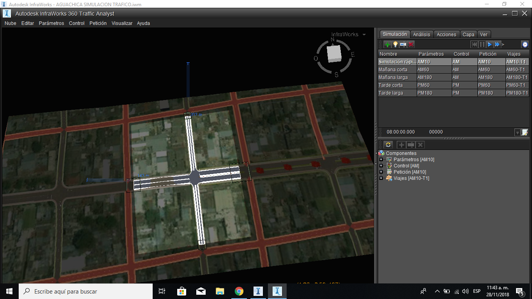532x299 pixels.
Task: Click the Control column header
Action: click(x=465, y=54)
